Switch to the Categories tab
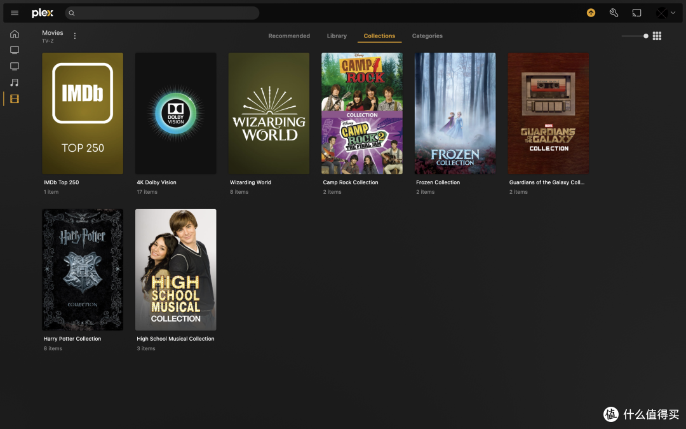686x429 pixels. 427,36
